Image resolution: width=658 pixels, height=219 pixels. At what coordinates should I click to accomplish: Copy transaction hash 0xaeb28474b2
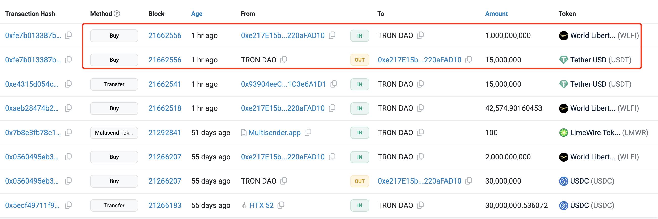(x=68, y=108)
